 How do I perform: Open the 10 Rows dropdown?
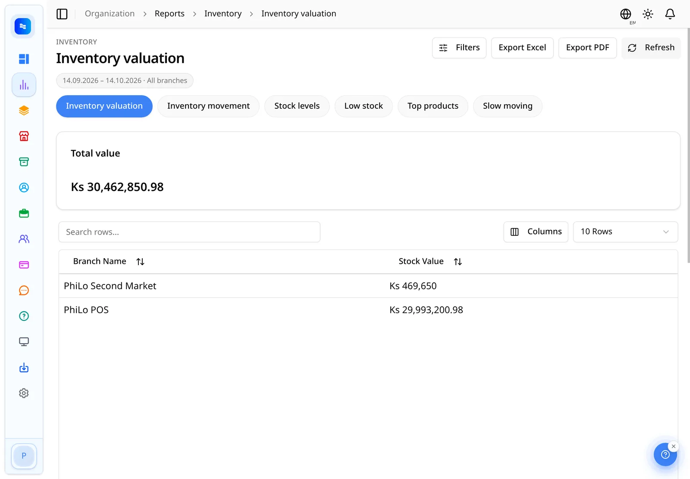pos(625,232)
